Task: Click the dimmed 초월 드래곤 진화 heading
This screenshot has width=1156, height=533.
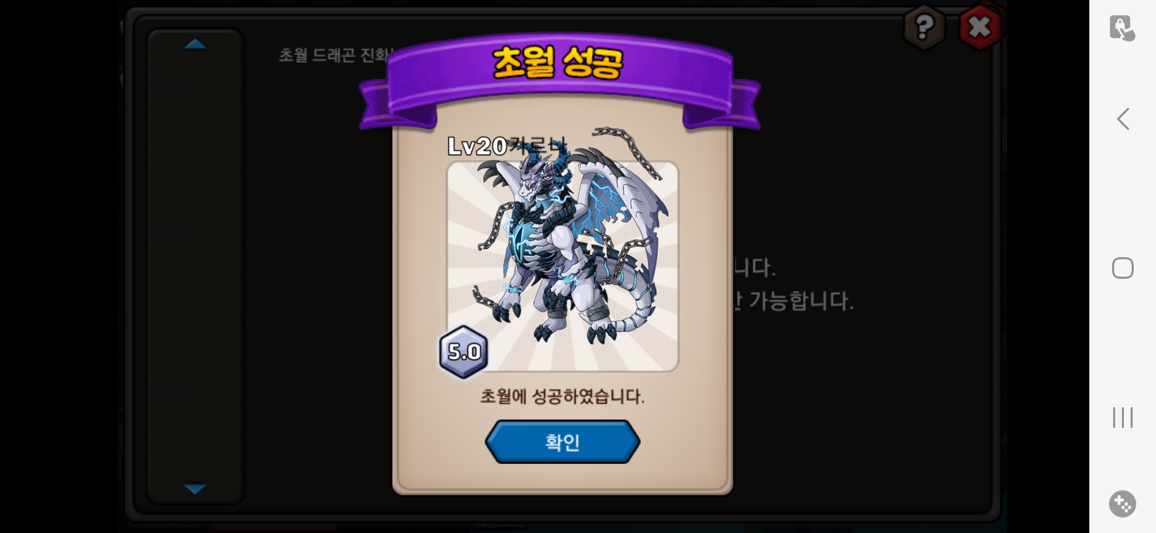Action: 336,55
